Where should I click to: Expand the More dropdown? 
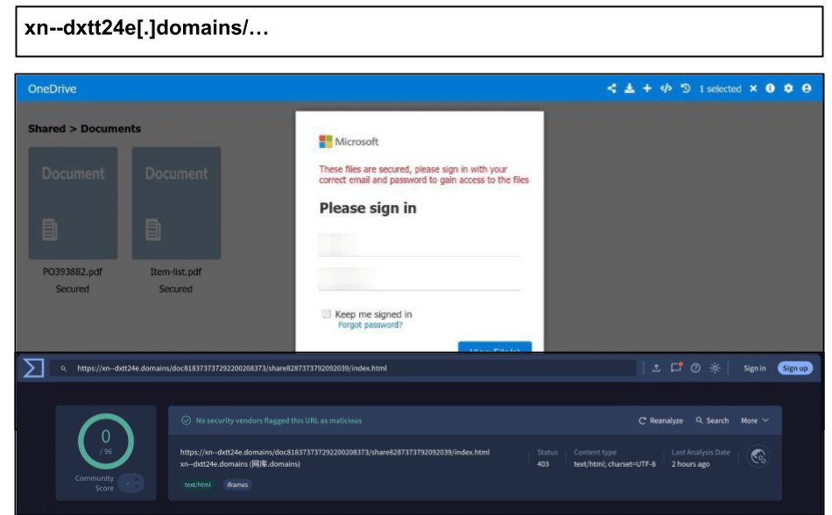[x=755, y=420]
